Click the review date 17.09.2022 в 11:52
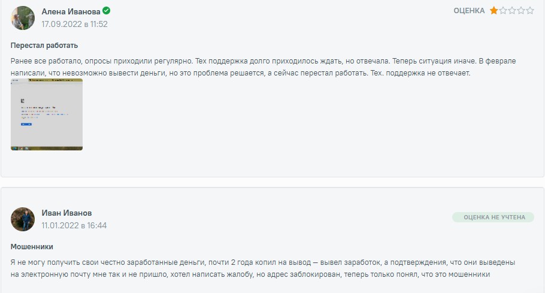Screen dimensions: 545x293 (74, 25)
